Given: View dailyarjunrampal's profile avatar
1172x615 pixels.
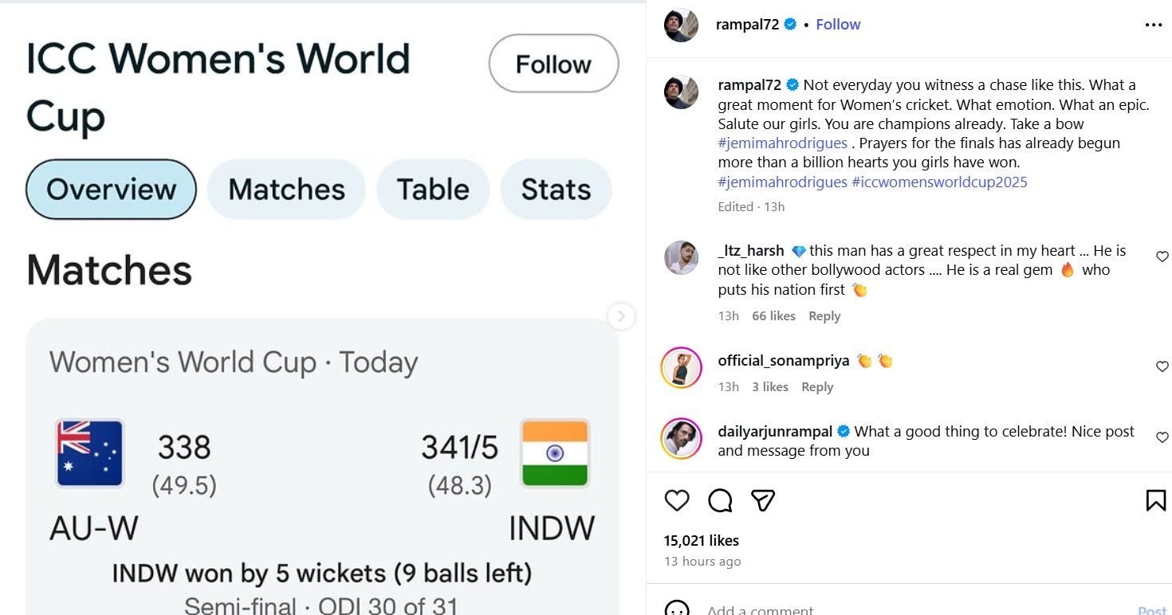Looking at the screenshot, I should tap(682, 438).
